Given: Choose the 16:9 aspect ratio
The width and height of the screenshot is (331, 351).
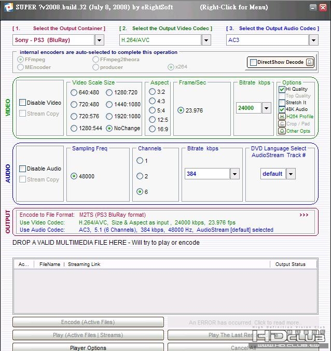Looking at the screenshot, I should point(152,129).
